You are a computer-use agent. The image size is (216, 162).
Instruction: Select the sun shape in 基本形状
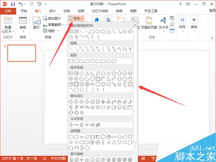119,84
